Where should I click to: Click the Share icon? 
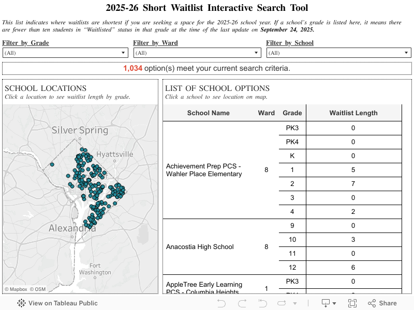[382, 303]
